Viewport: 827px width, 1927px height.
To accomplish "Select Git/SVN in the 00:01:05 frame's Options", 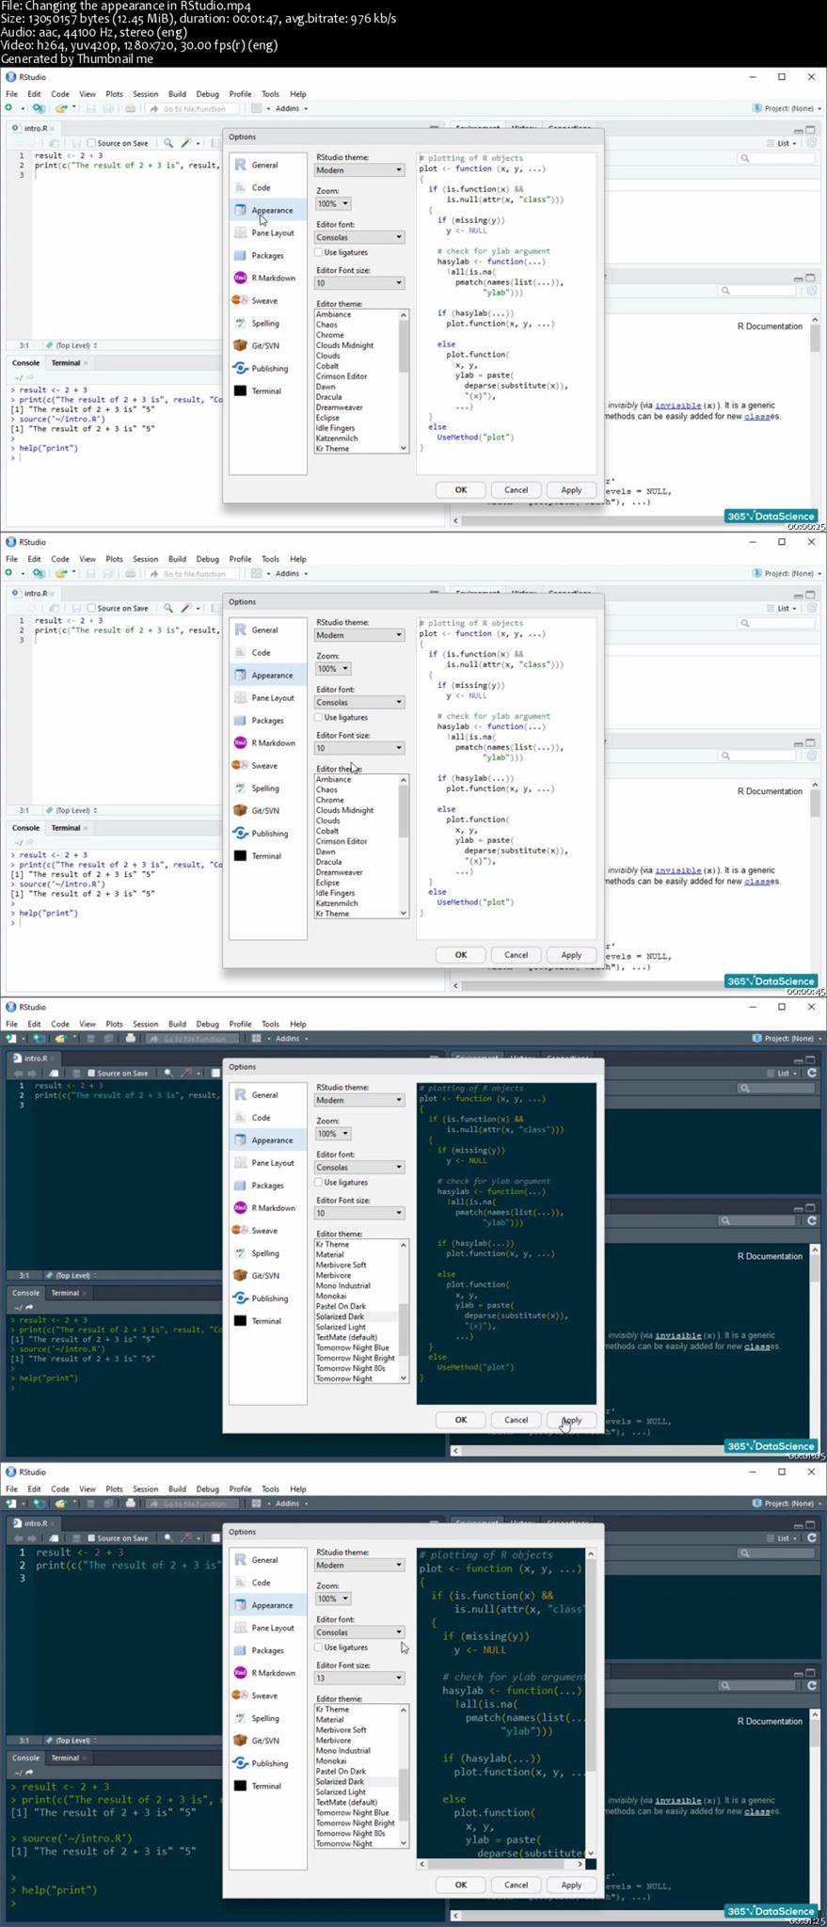I will [267, 1275].
